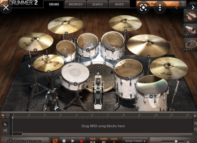Open the middle rack tom dropdown arrow
Viewport: 197px width, 143px height.
click(87, 50)
